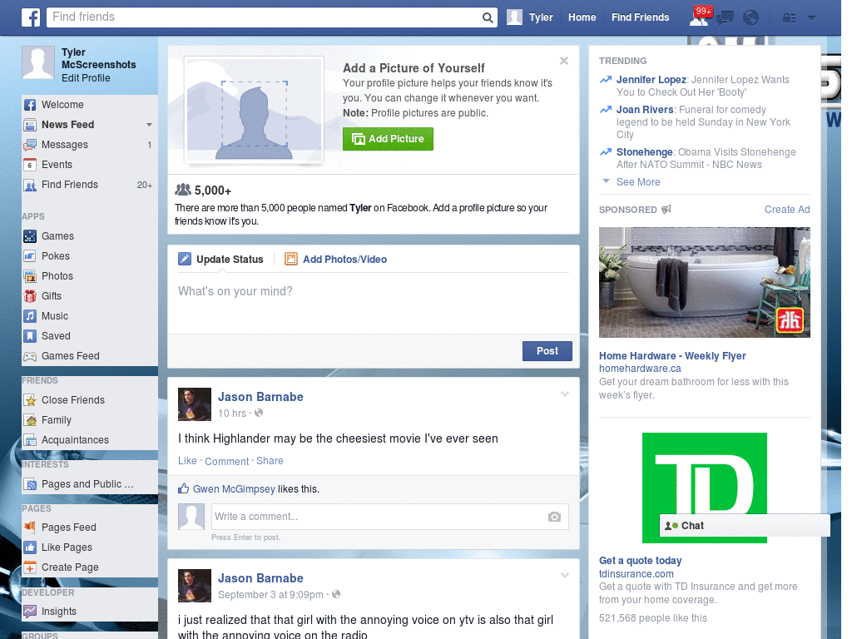
Task: Select the Add Photos/Video tab
Action: click(336, 260)
